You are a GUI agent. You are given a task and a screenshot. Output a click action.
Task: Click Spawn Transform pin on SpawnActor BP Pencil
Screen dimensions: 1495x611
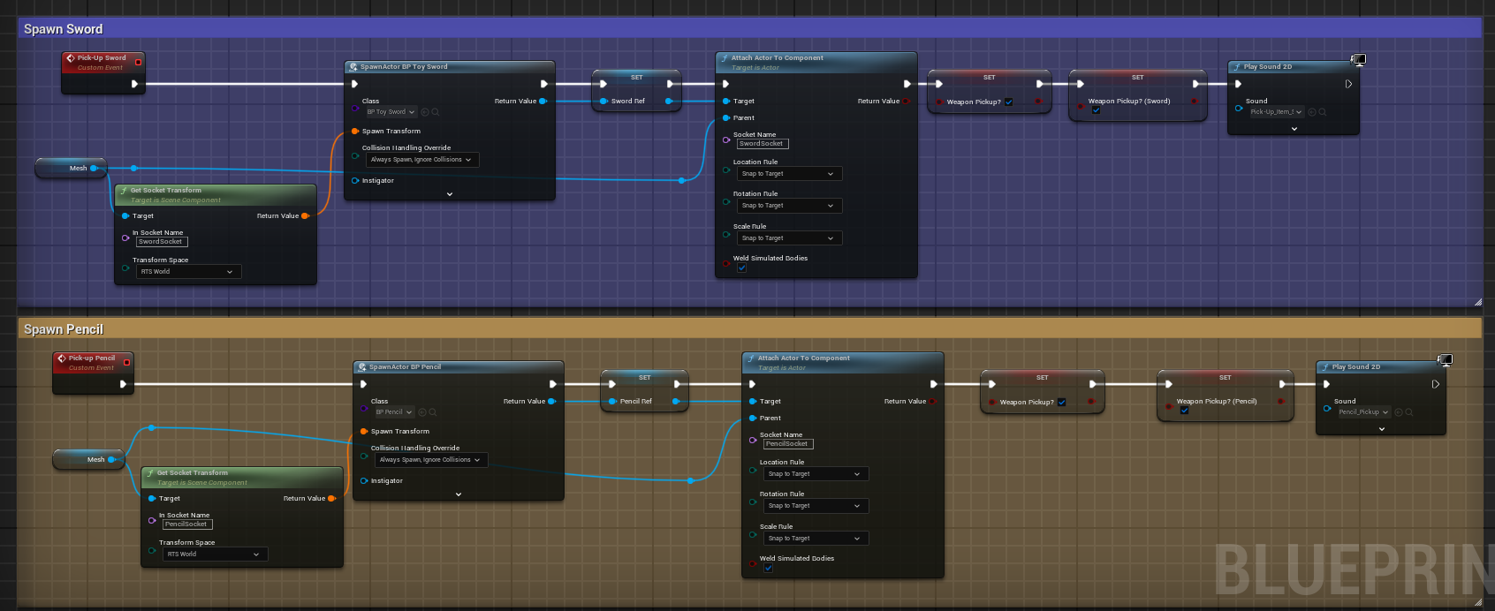pos(364,431)
